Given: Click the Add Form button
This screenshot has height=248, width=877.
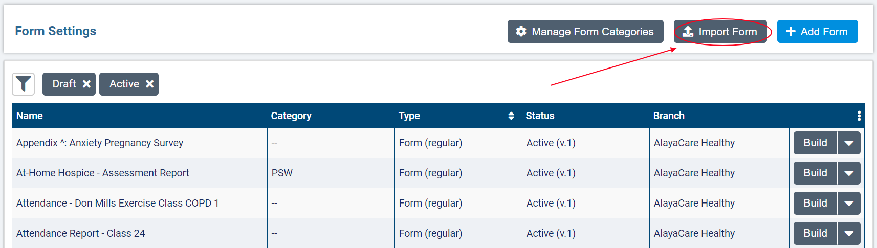Looking at the screenshot, I should [x=817, y=32].
